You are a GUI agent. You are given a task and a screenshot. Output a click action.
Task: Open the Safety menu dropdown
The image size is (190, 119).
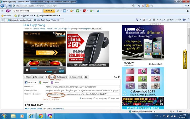point(170,20)
